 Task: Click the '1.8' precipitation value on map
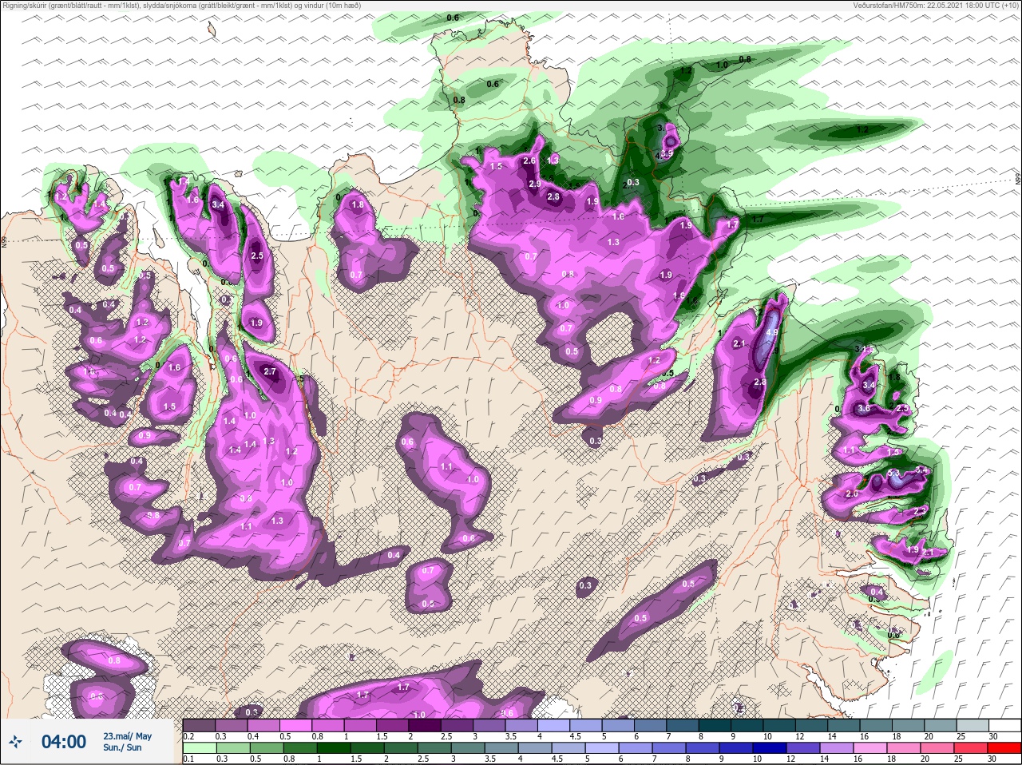point(358,205)
